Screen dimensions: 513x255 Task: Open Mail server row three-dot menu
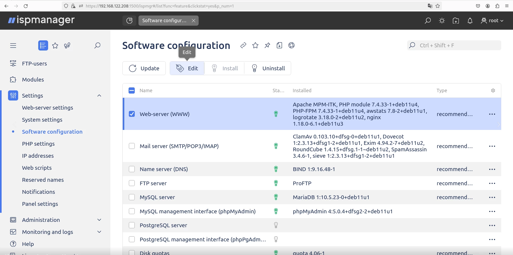coord(492,146)
